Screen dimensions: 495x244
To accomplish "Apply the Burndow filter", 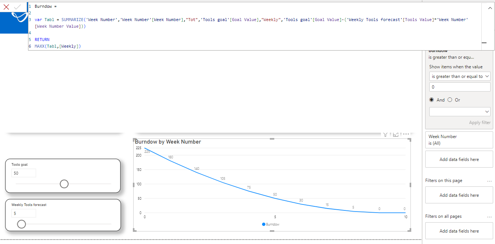I will 480,123.
